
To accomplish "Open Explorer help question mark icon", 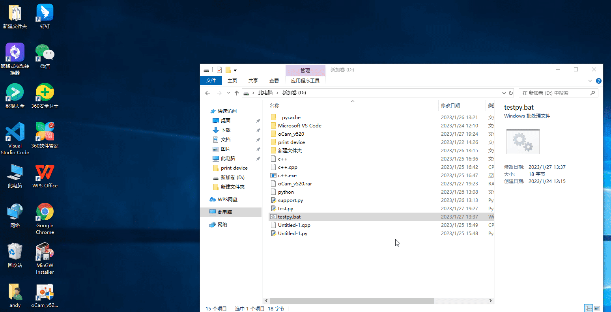I will pos(598,81).
